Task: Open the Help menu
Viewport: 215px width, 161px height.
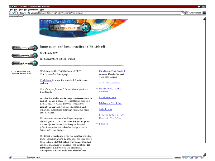Action: point(42,10)
